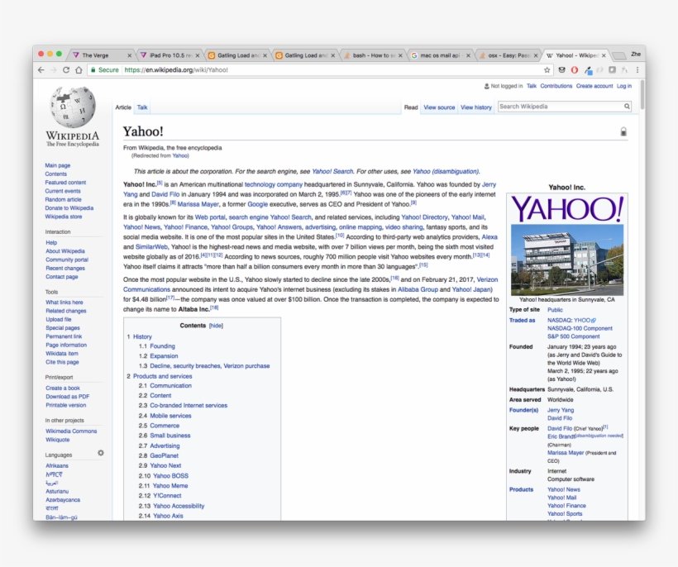Jump to 2 Products and services section

pyautogui.click(x=163, y=376)
